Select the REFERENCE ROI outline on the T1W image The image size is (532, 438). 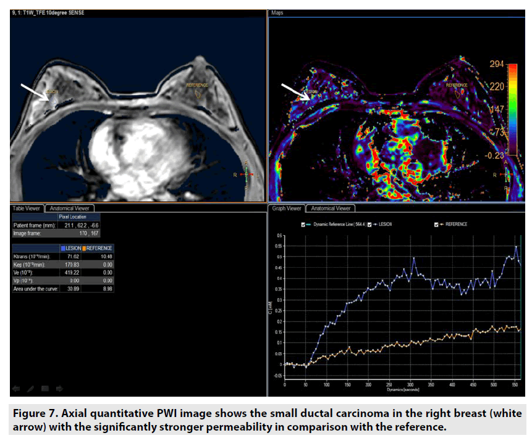click(x=198, y=94)
